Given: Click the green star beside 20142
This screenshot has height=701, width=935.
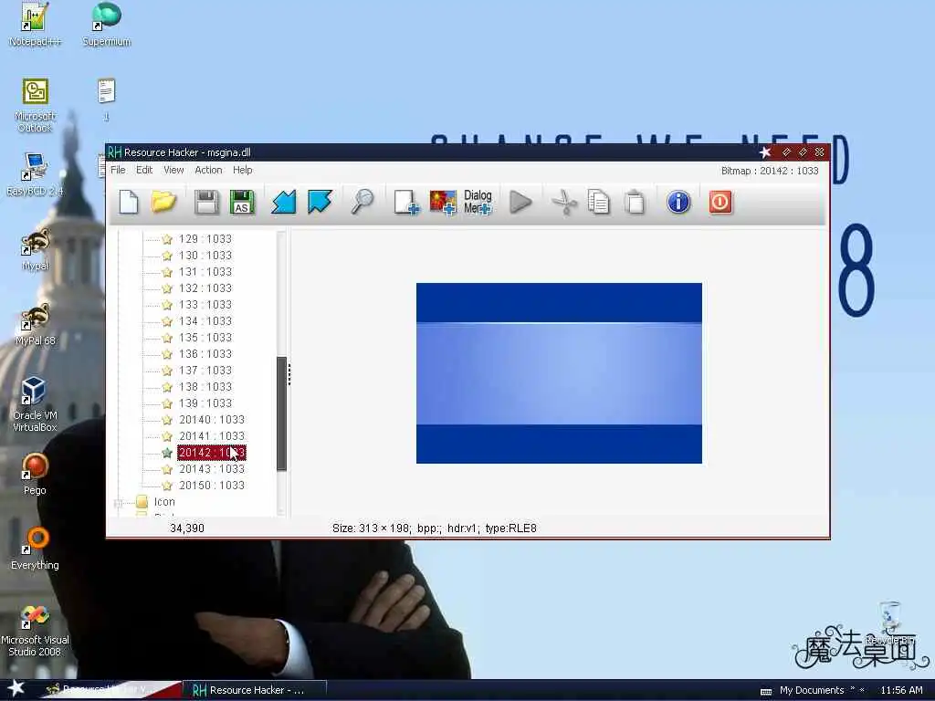Looking at the screenshot, I should point(167,453).
